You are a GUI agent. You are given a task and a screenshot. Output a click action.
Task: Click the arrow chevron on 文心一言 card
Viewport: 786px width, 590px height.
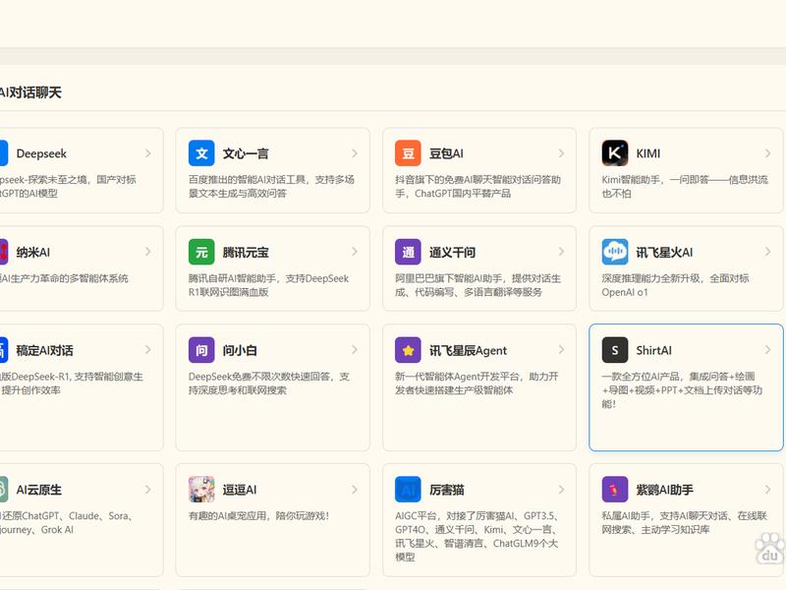tap(355, 153)
